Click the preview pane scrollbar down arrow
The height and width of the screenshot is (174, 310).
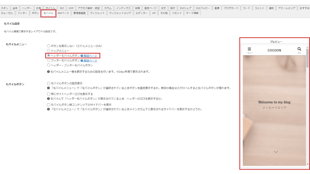[x=307, y=164]
